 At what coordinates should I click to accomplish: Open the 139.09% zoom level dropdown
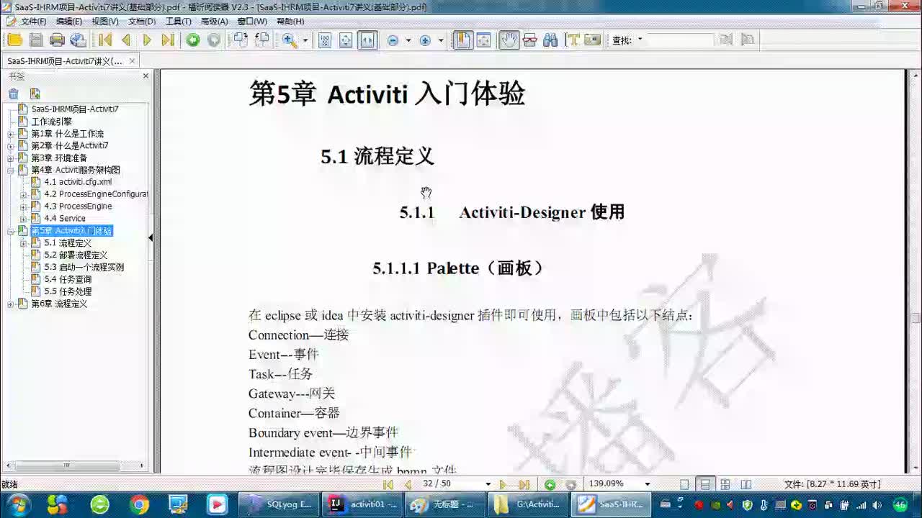click(x=647, y=484)
